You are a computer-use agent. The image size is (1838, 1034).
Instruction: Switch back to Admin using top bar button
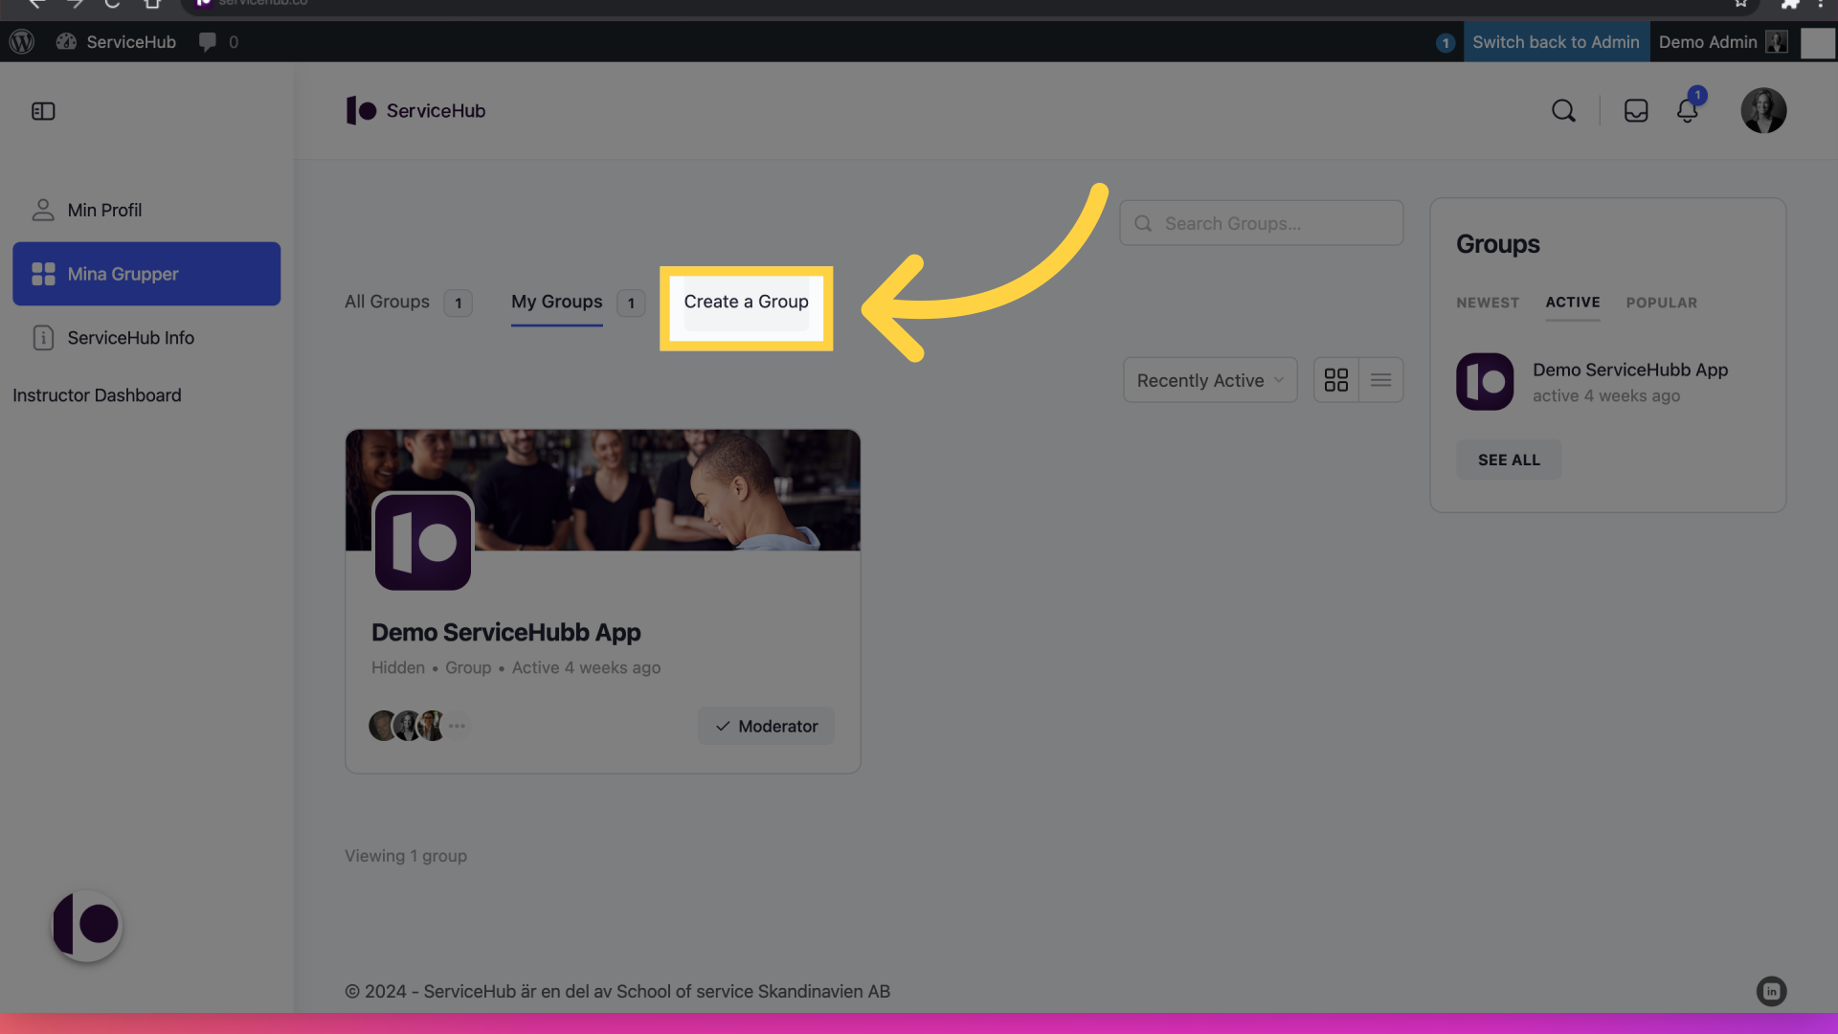(1556, 40)
